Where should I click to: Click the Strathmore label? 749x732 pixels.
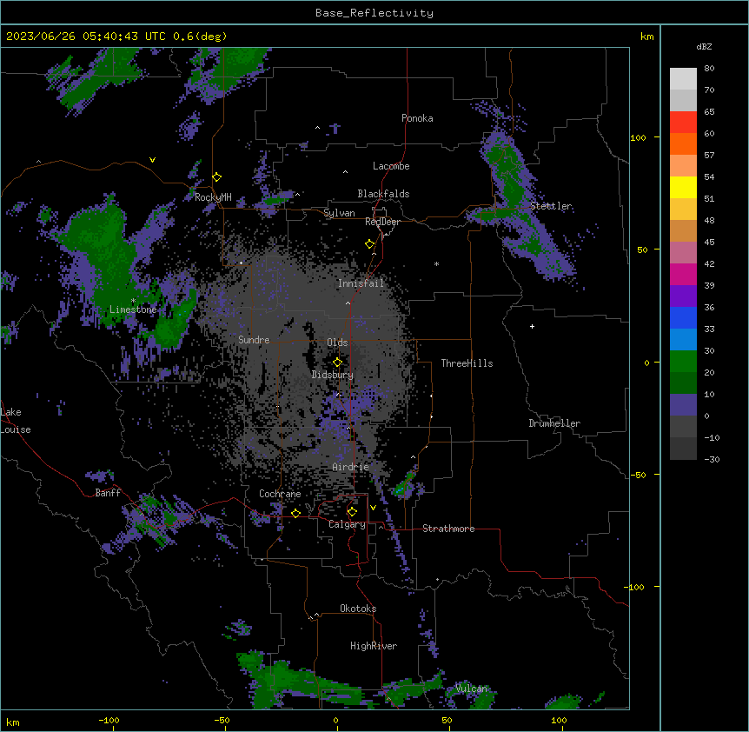448,529
